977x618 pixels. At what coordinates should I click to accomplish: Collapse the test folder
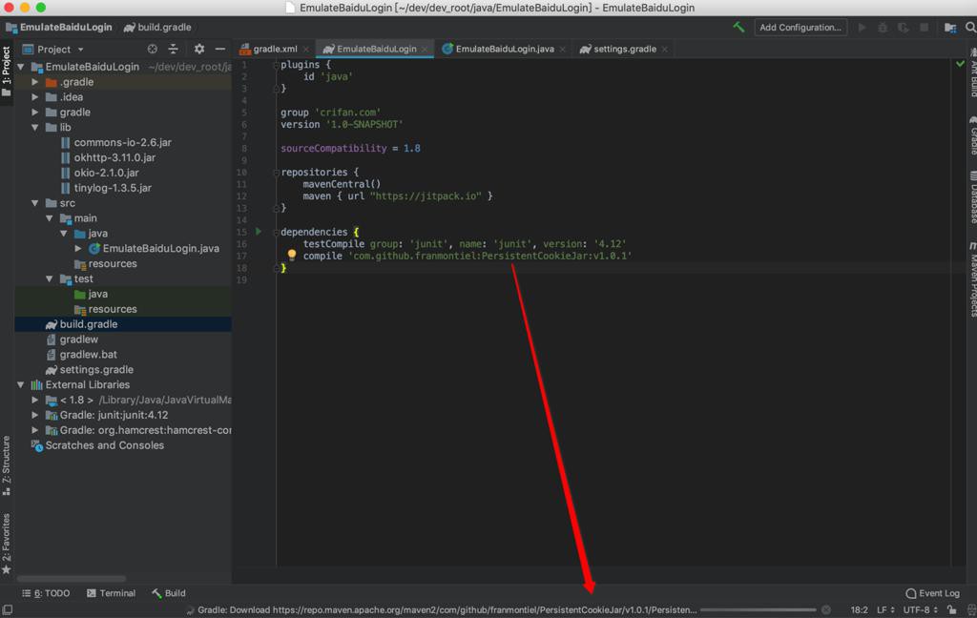click(x=50, y=278)
